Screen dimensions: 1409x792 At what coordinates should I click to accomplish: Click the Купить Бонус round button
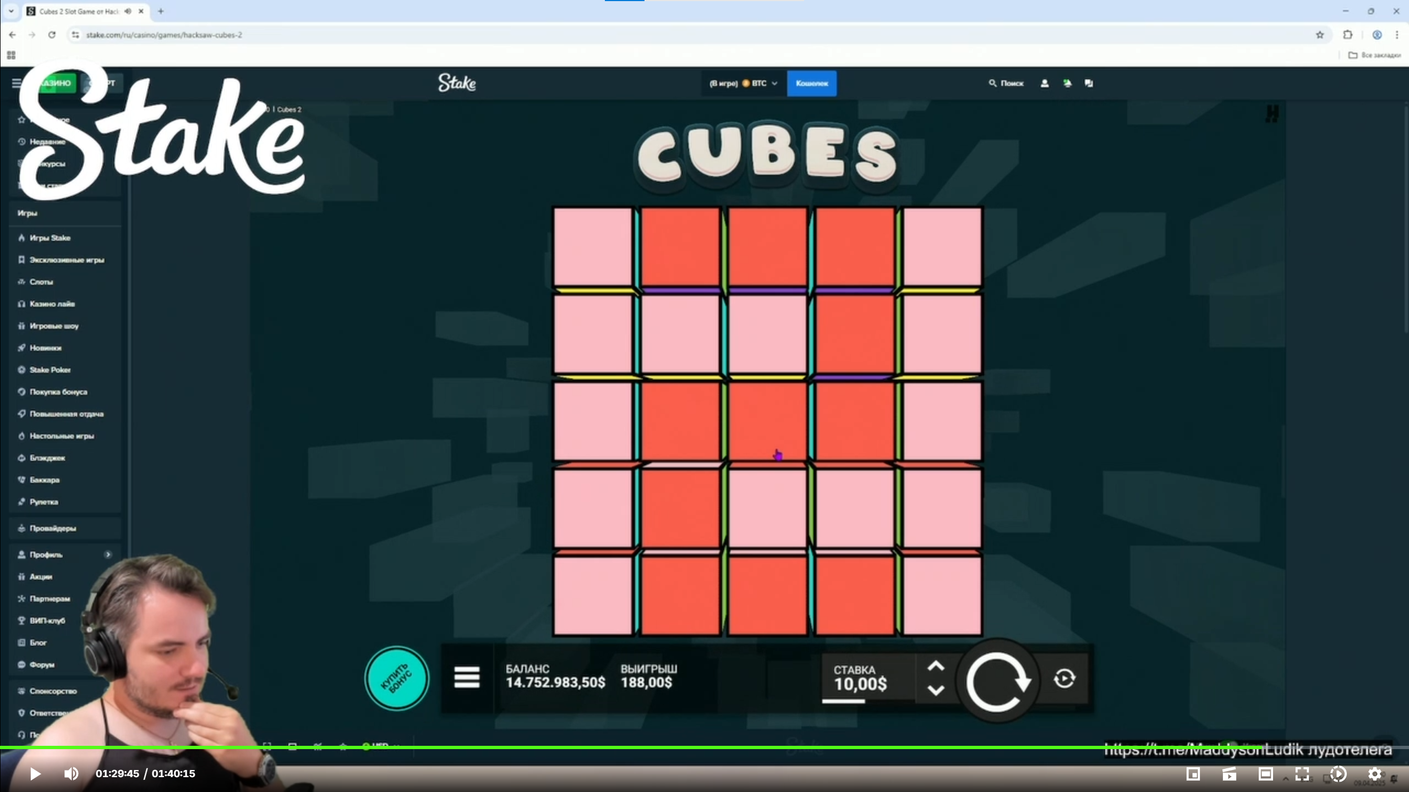[396, 678]
